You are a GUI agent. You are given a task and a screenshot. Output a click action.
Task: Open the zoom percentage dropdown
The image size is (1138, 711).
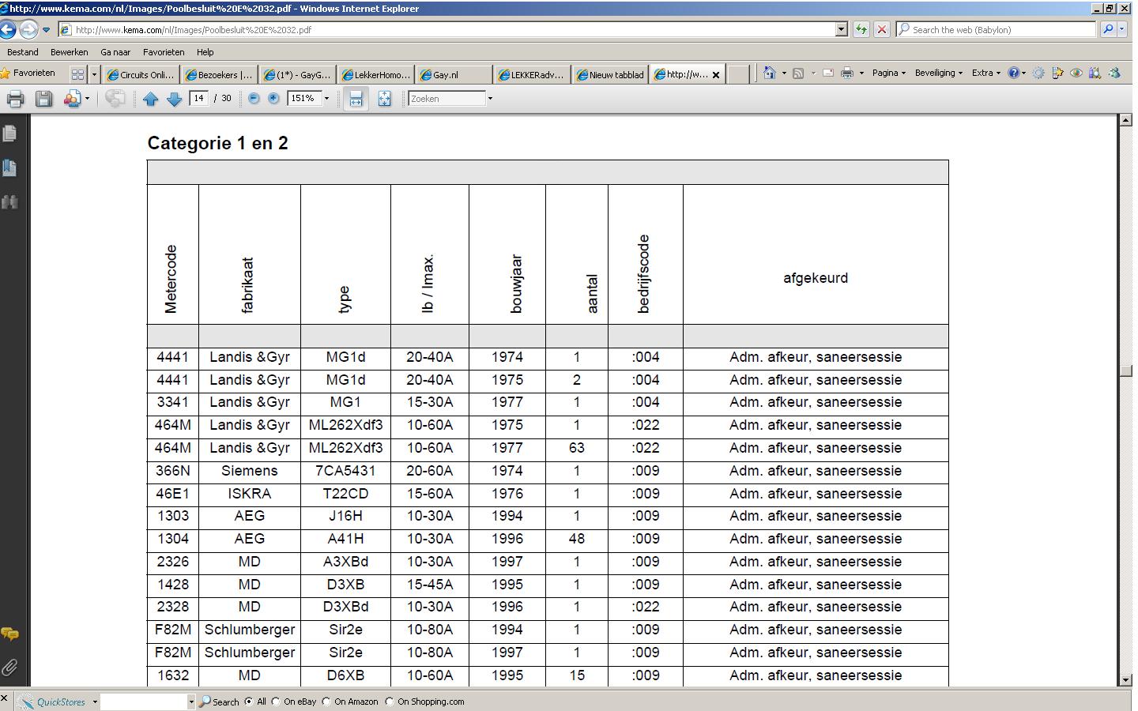coord(326,99)
